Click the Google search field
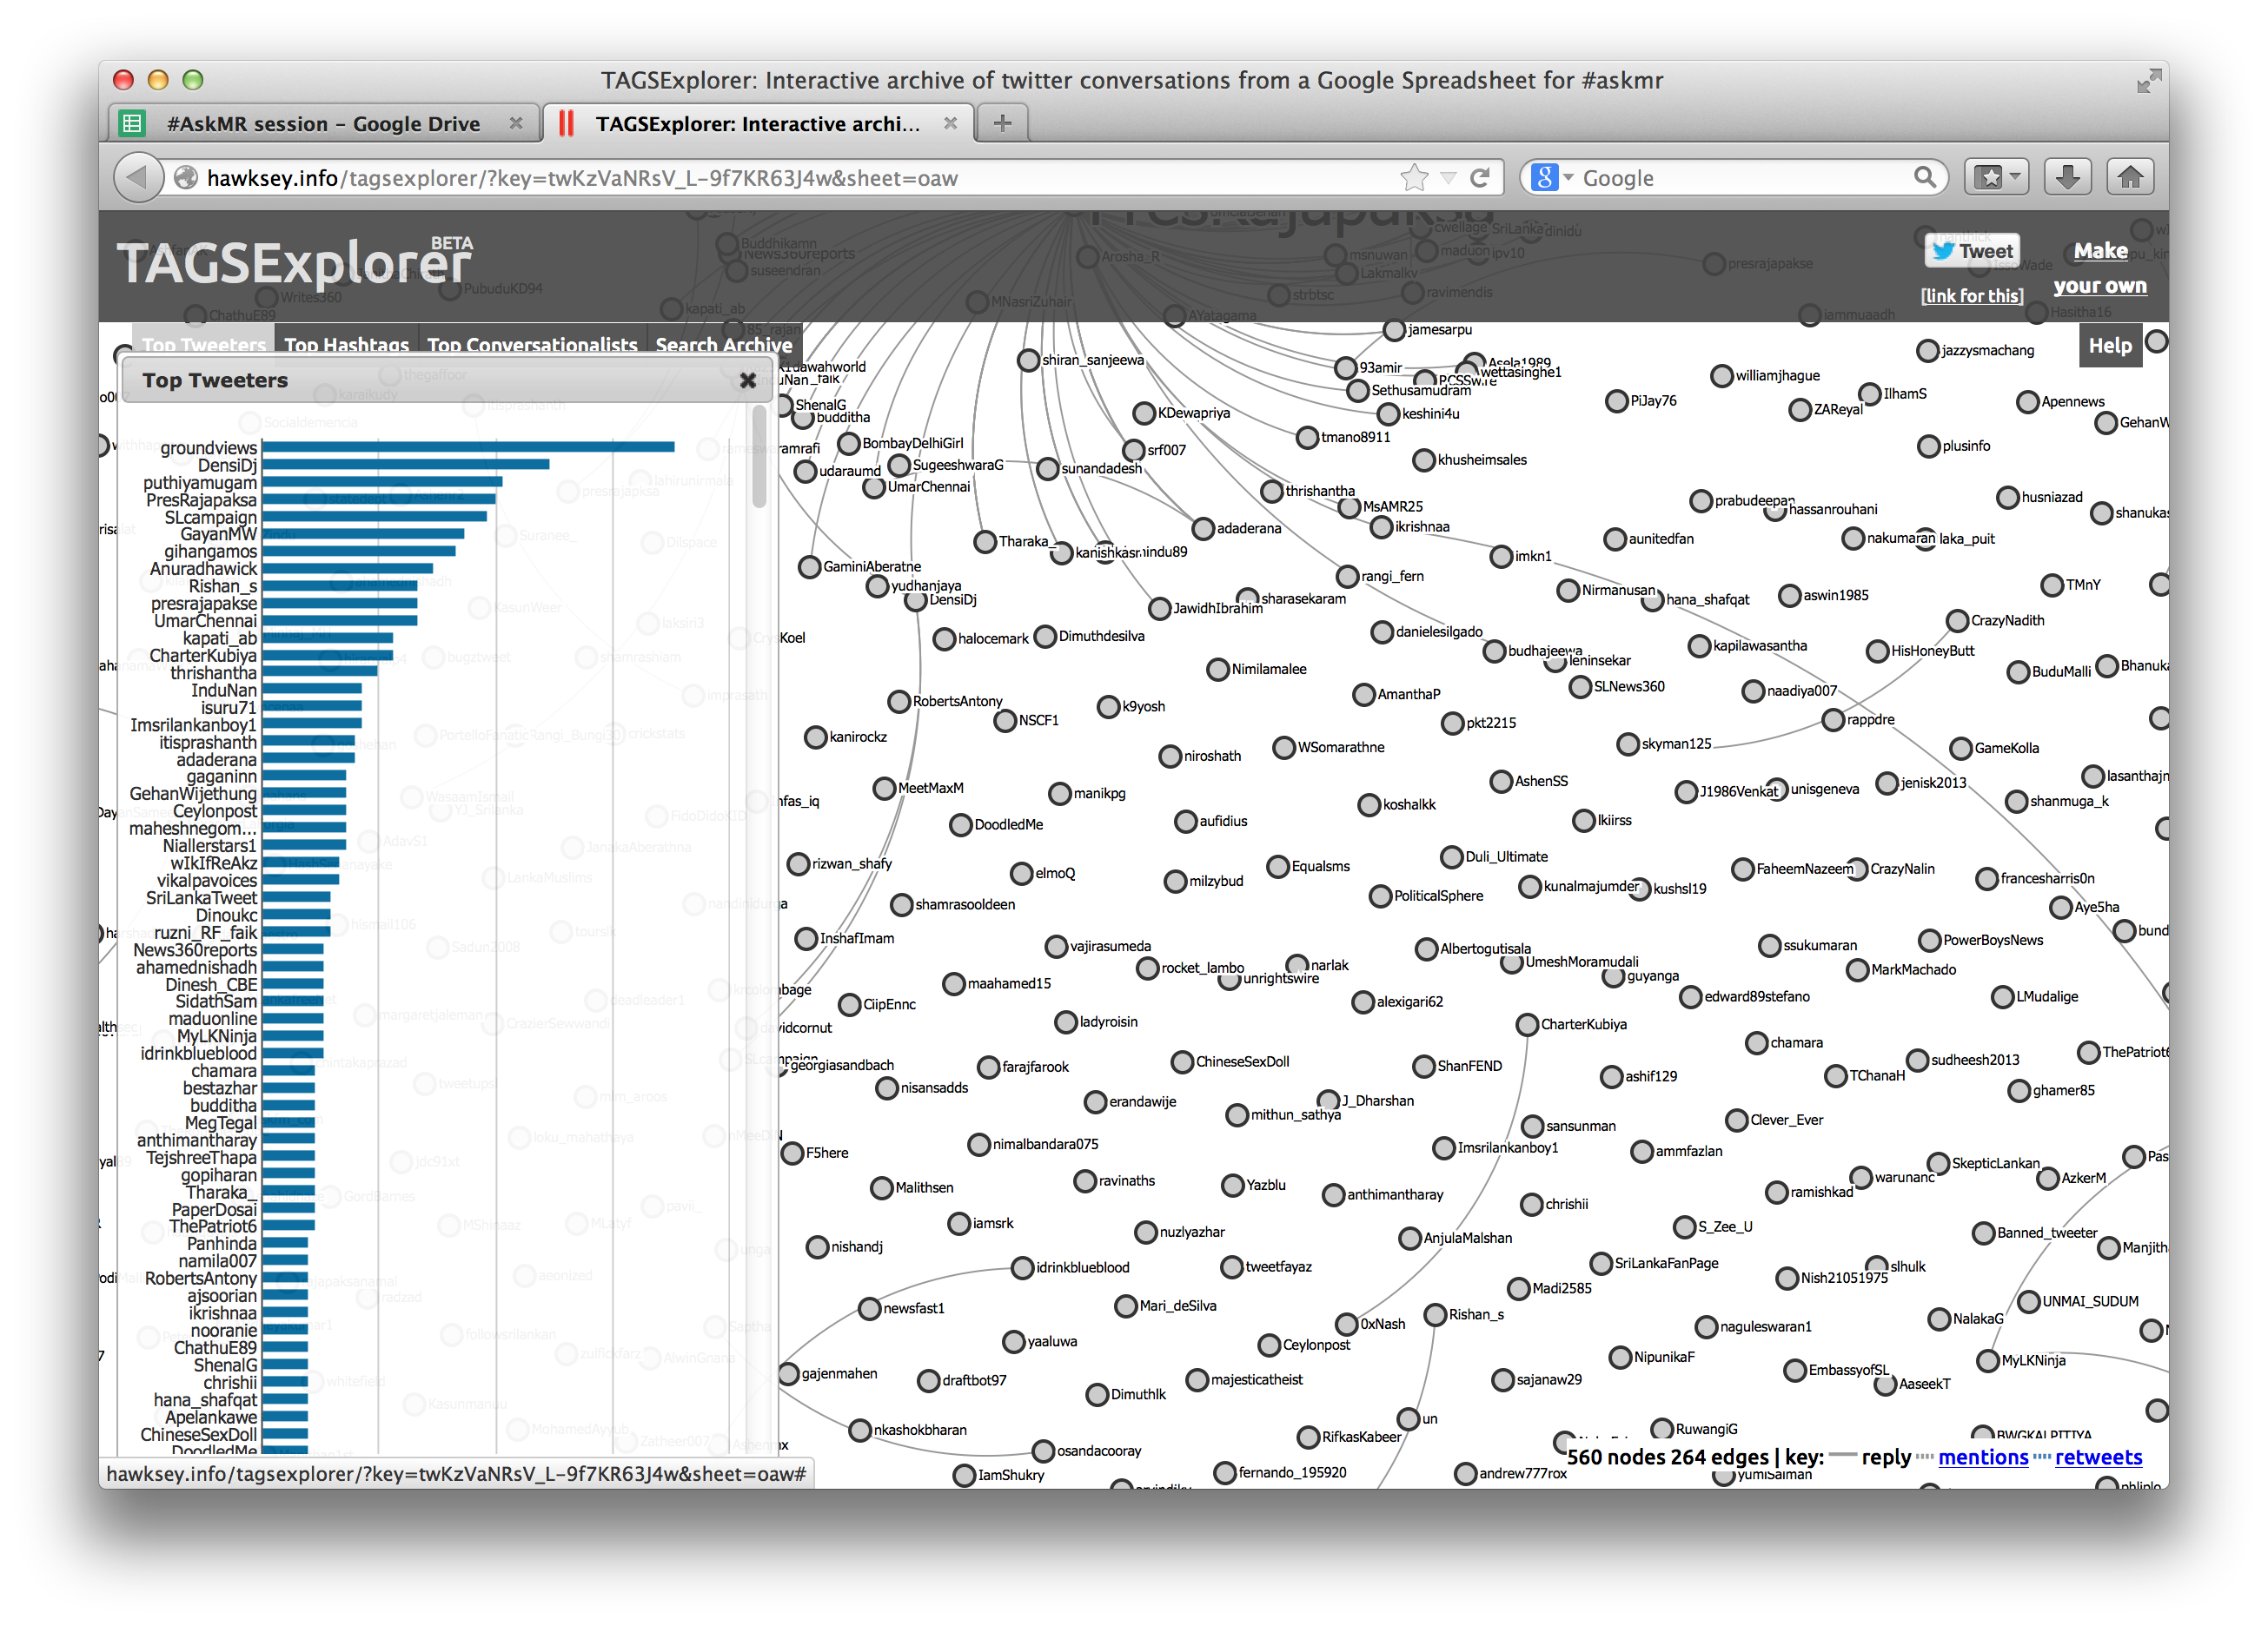The height and width of the screenshot is (1626, 2268). tap(1740, 178)
